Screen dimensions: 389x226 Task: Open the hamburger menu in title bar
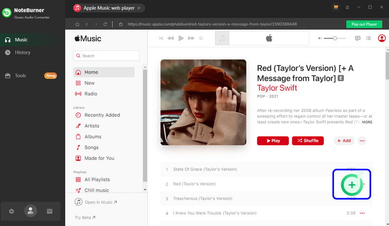347,7
